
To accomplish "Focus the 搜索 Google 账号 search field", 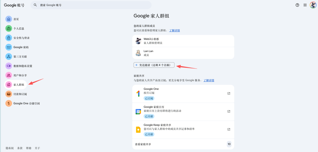I will coord(91,5).
